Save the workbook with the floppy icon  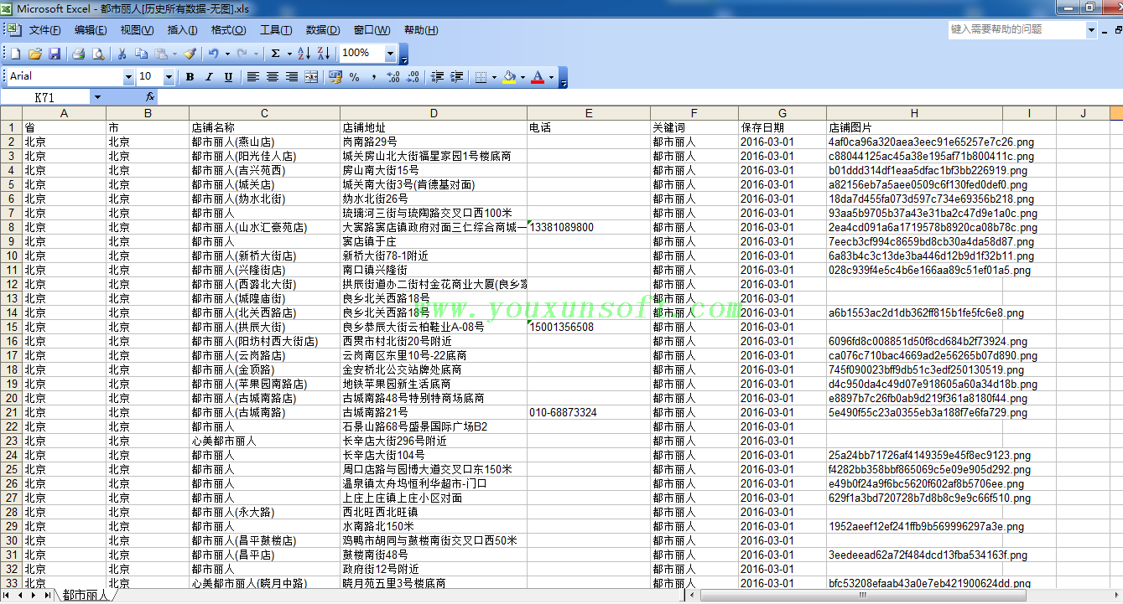(55, 54)
